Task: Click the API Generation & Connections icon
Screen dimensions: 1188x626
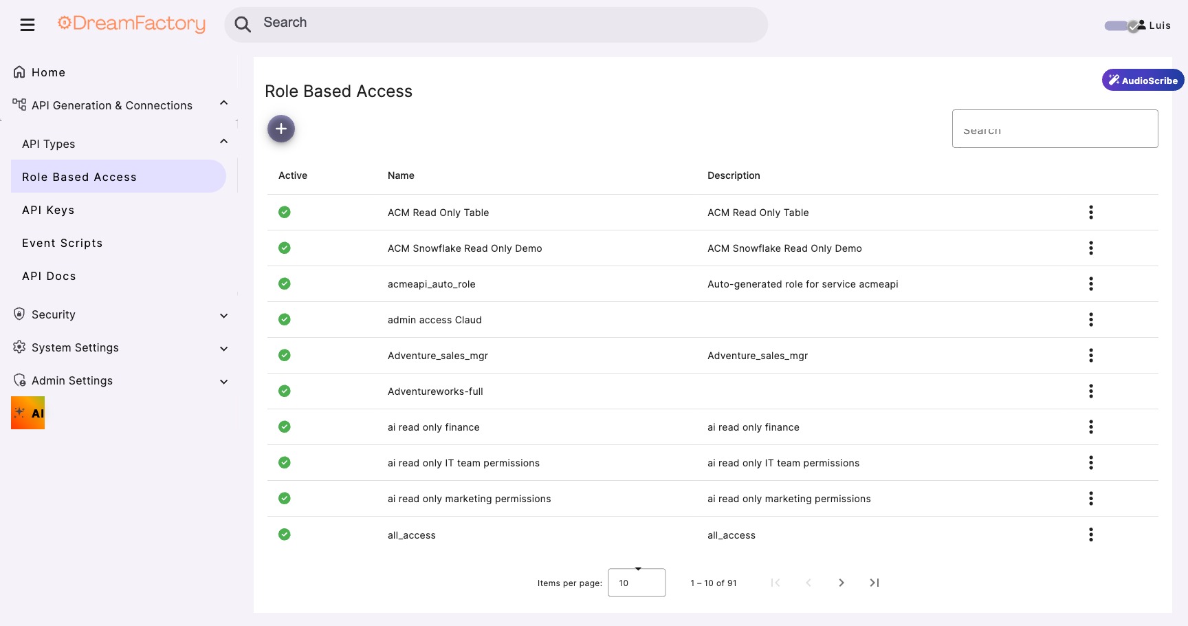Action: (x=19, y=104)
